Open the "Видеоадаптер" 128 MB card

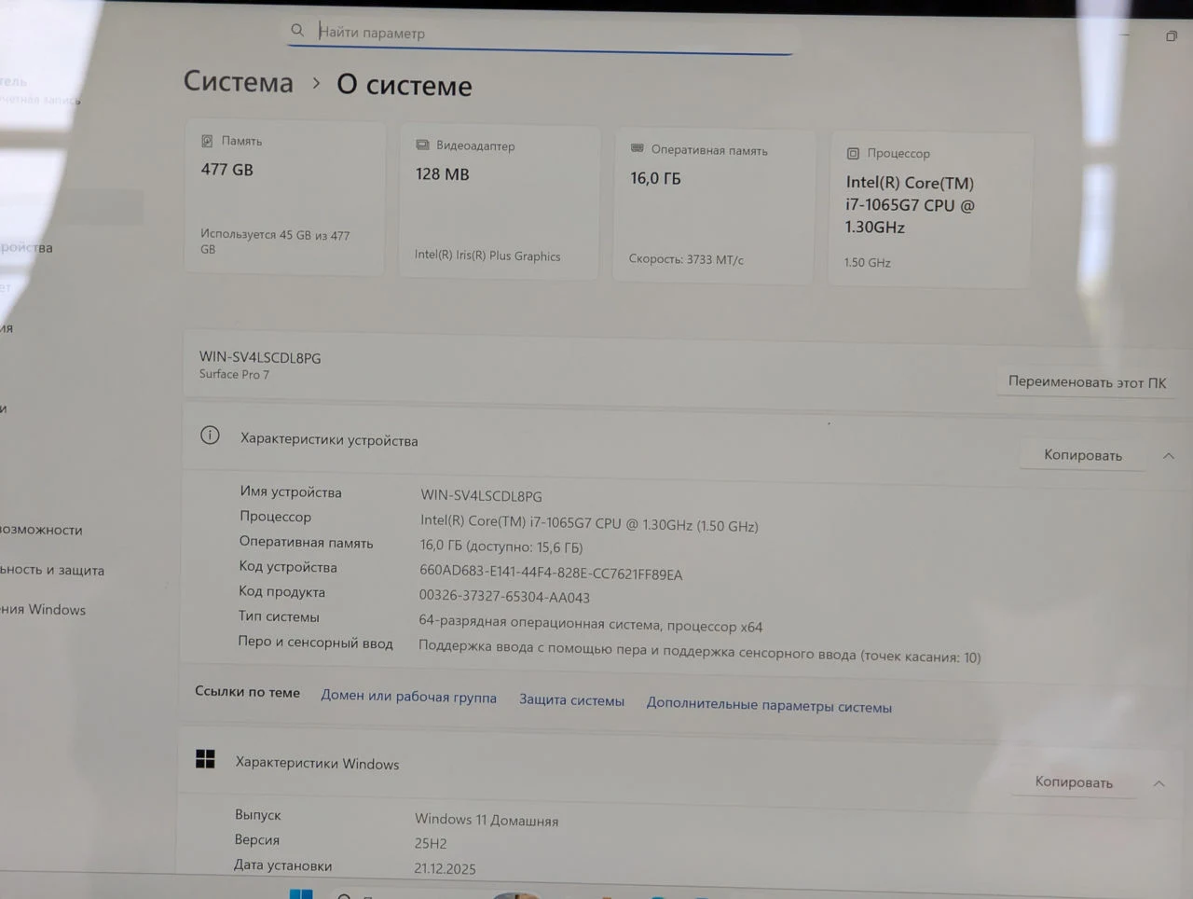click(x=500, y=201)
